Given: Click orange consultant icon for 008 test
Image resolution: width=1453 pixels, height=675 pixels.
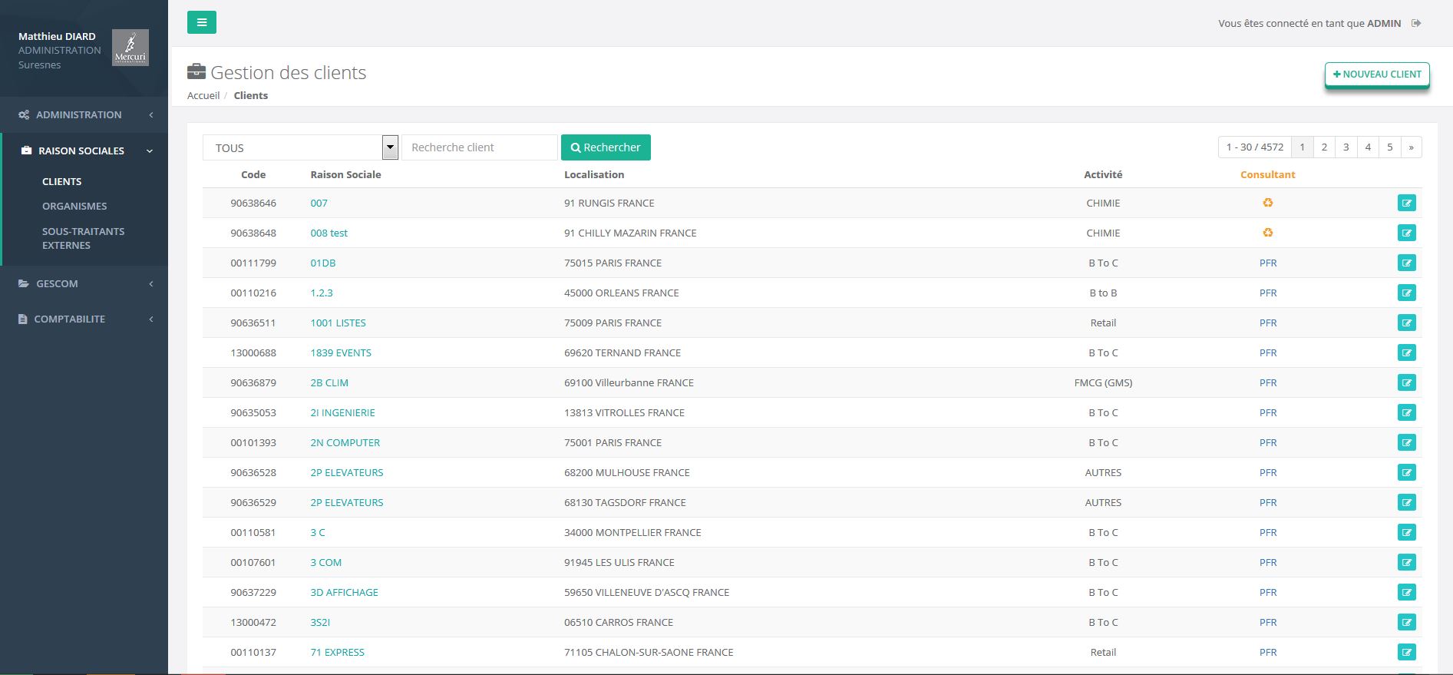Looking at the screenshot, I should 1267,233.
